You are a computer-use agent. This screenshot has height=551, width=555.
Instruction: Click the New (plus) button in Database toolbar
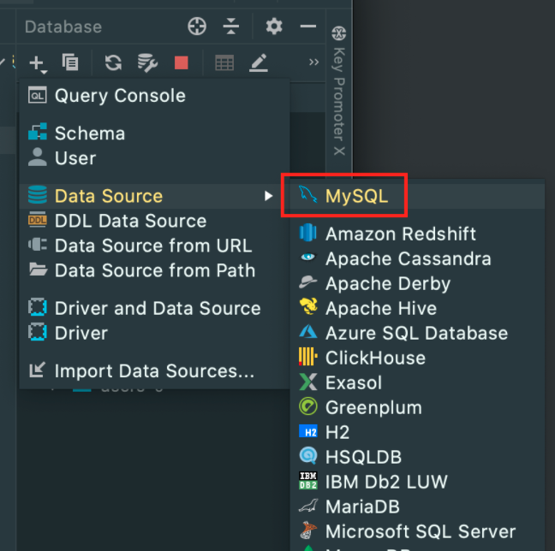(38, 63)
